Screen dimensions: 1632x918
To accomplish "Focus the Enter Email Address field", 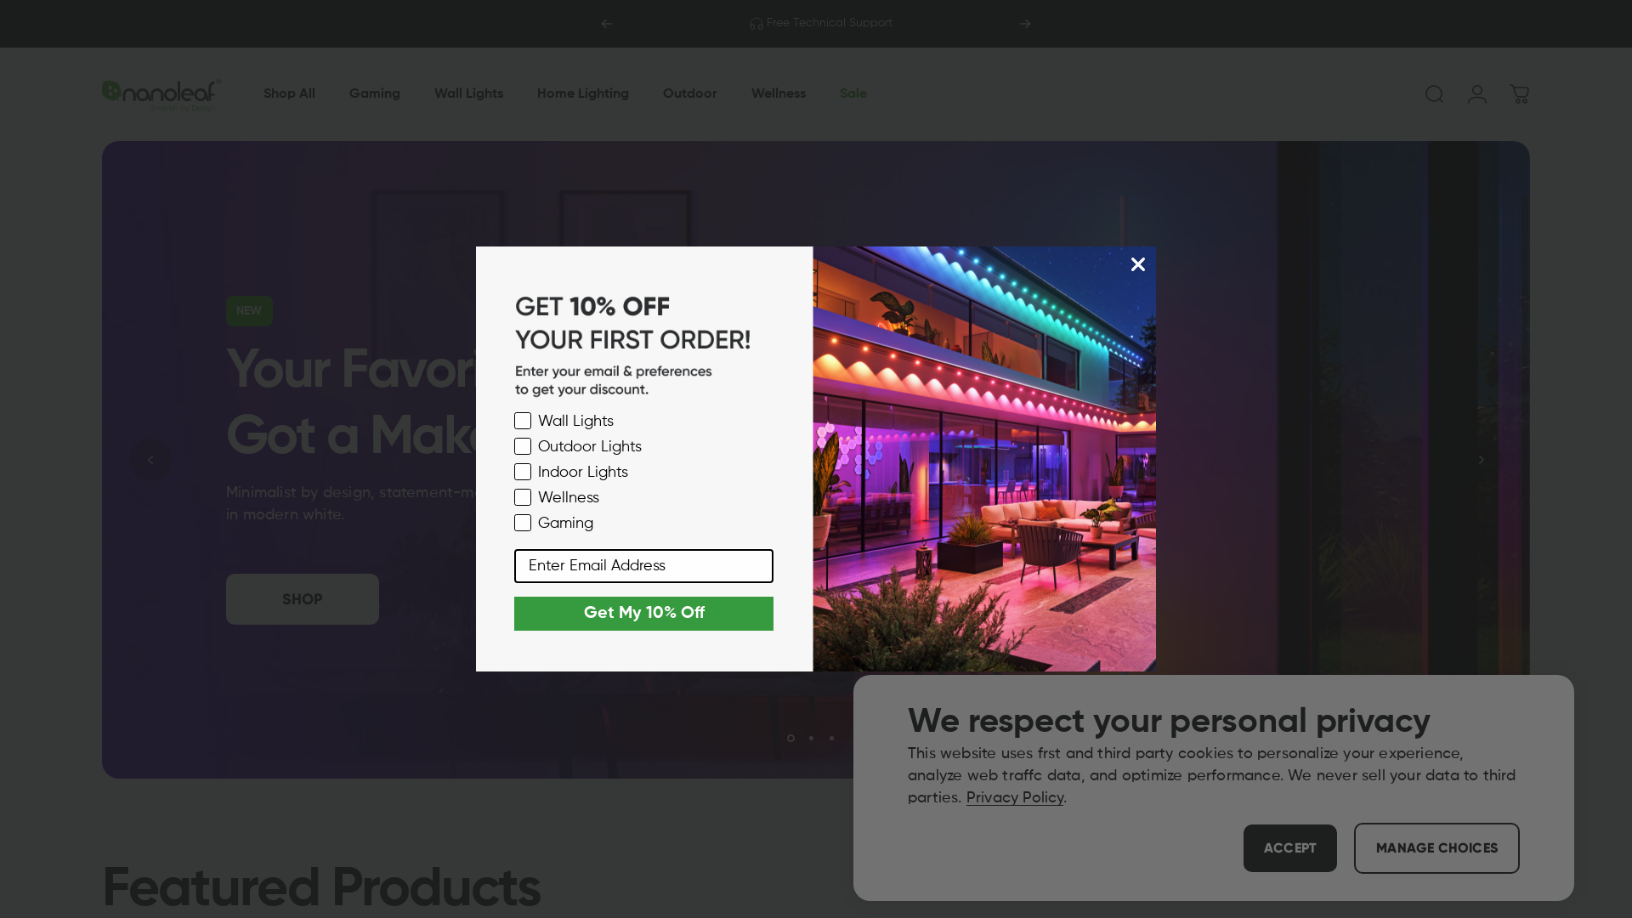I will tap(643, 566).
